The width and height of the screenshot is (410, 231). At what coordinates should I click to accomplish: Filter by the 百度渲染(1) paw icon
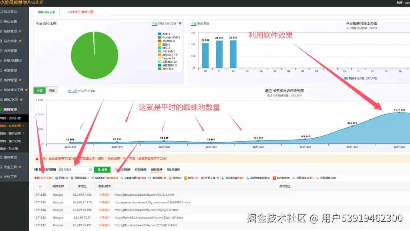72,178
